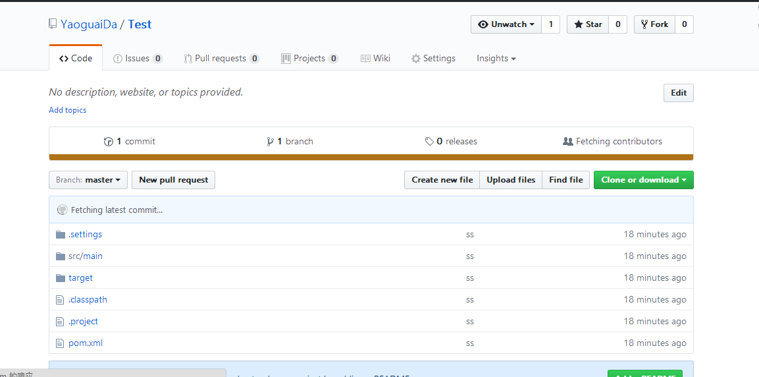Viewport: 759px width, 377px height.
Task: Click the .project file icon
Action: click(61, 322)
